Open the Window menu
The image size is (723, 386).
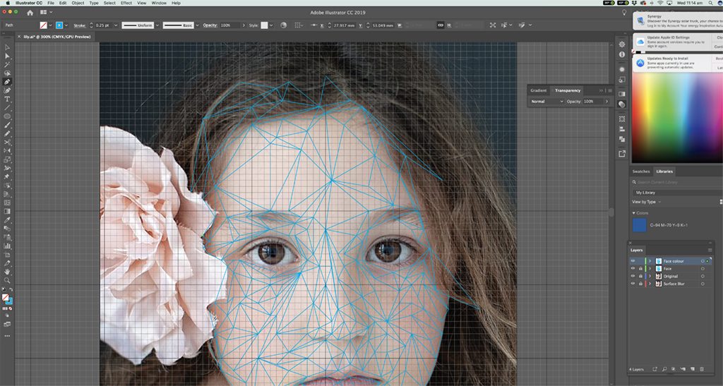pyautogui.click(x=159, y=3)
